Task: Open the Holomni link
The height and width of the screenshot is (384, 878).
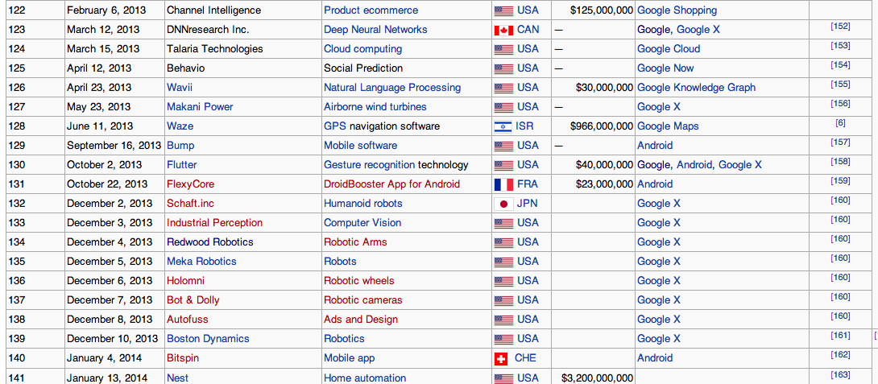Action: 185,280
